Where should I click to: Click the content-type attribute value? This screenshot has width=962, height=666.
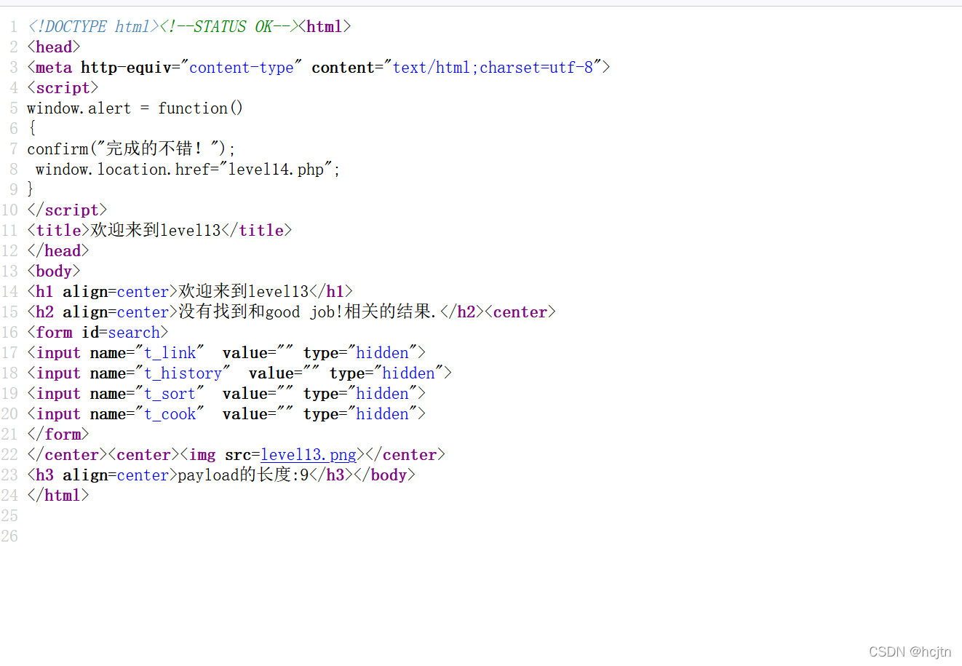(x=242, y=68)
